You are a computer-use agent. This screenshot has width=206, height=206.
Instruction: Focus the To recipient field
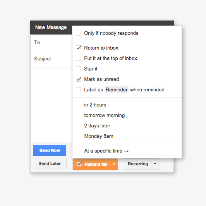pyautogui.click(x=51, y=43)
